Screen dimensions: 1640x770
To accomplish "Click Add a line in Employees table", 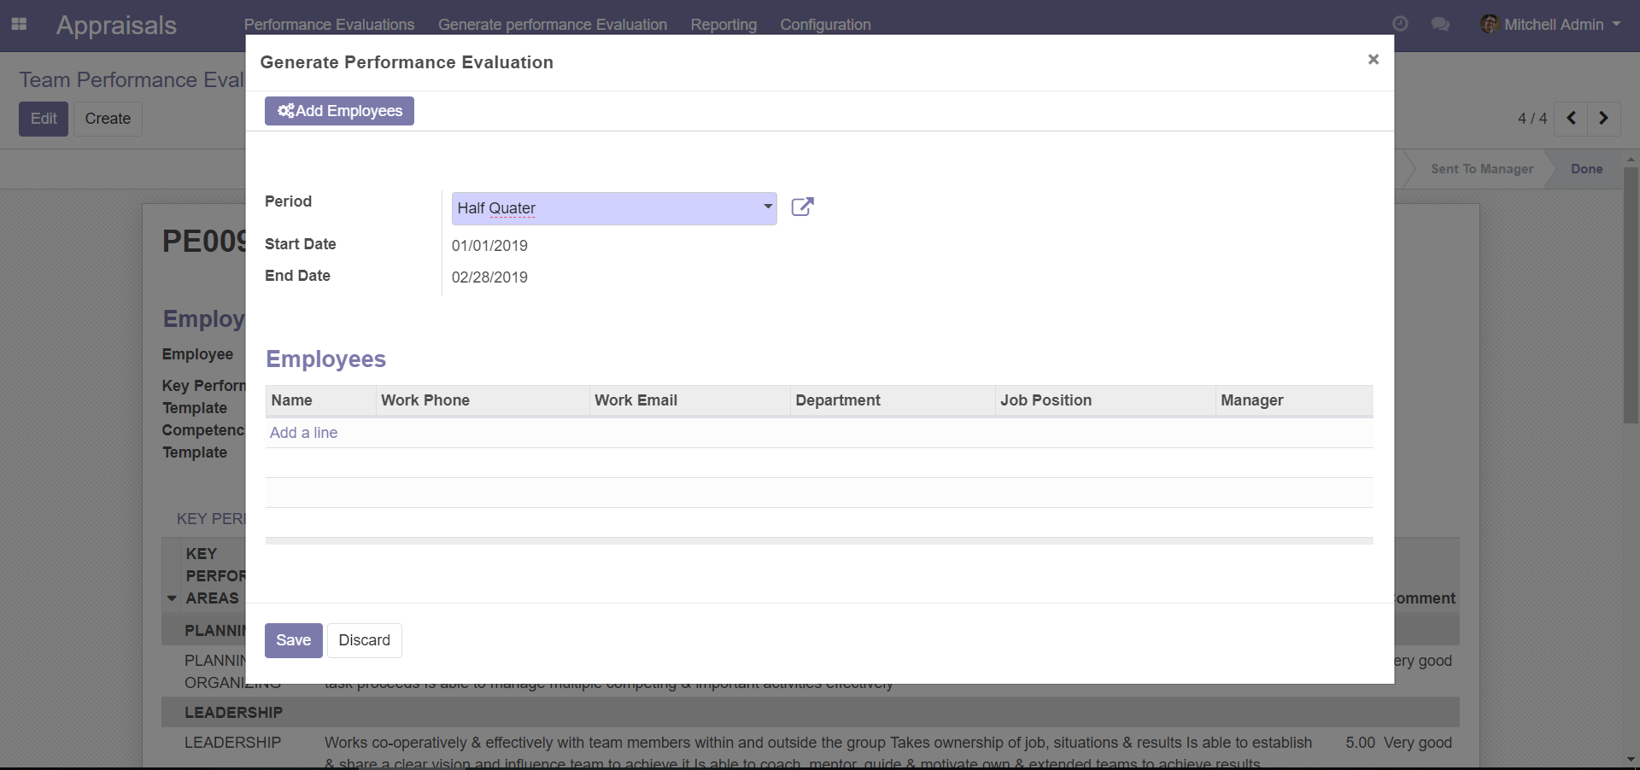I will pos(303,433).
